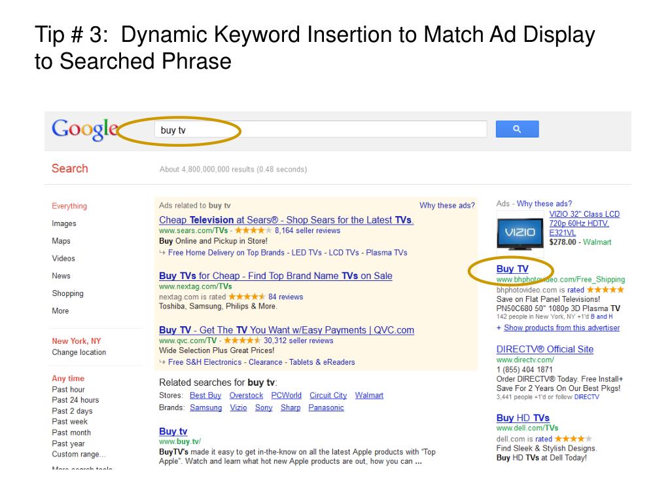The image size is (670, 503).
Task: Click the Walmart seller link by $278.00
Action: coord(597,242)
